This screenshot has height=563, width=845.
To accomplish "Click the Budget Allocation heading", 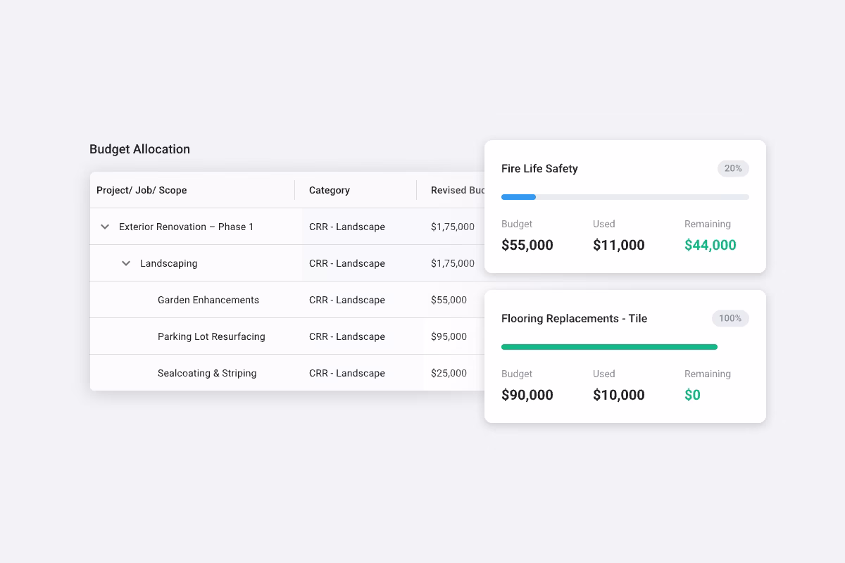I will (139, 148).
